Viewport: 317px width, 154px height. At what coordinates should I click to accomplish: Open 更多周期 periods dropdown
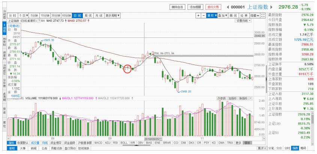(113, 15)
